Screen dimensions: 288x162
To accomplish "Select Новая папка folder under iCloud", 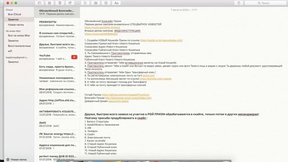I will pyautogui.click(x=16, y=25).
